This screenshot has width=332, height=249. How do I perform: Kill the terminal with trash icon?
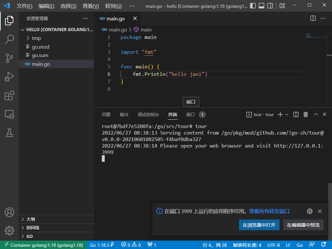(x=305, y=114)
